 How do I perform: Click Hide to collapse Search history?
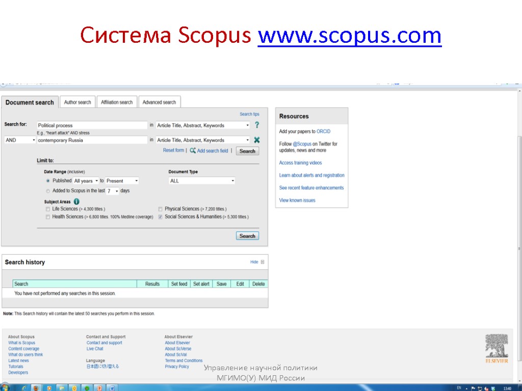(254, 262)
